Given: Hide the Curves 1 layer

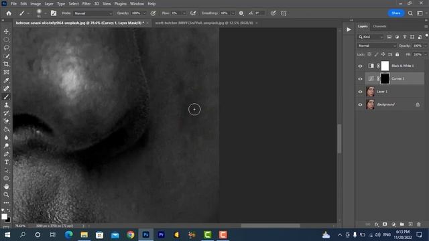Looking at the screenshot, I should click(360, 79).
